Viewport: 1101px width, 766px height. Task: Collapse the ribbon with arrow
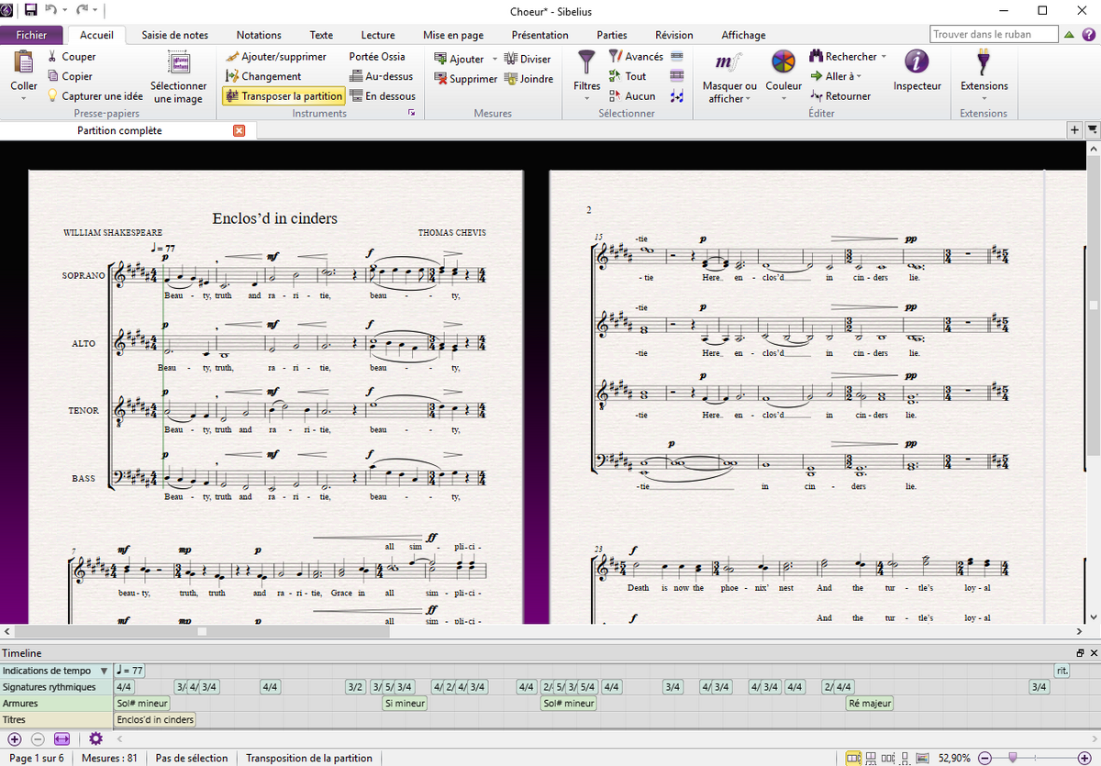coord(1069,35)
